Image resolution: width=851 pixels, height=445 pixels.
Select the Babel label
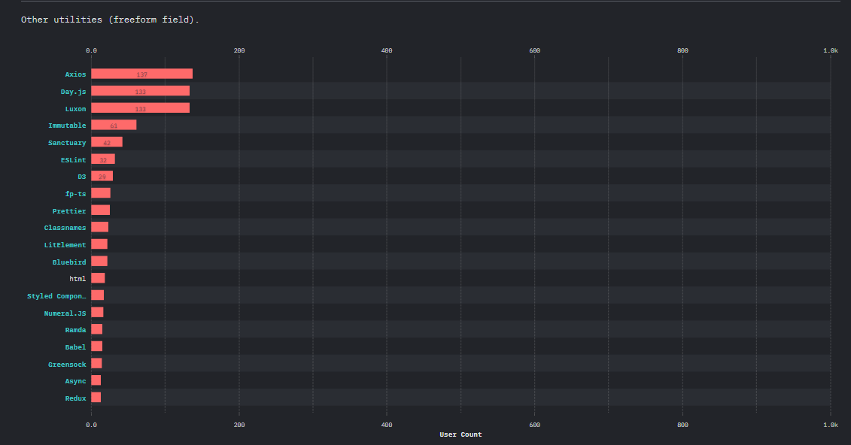[75, 347]
